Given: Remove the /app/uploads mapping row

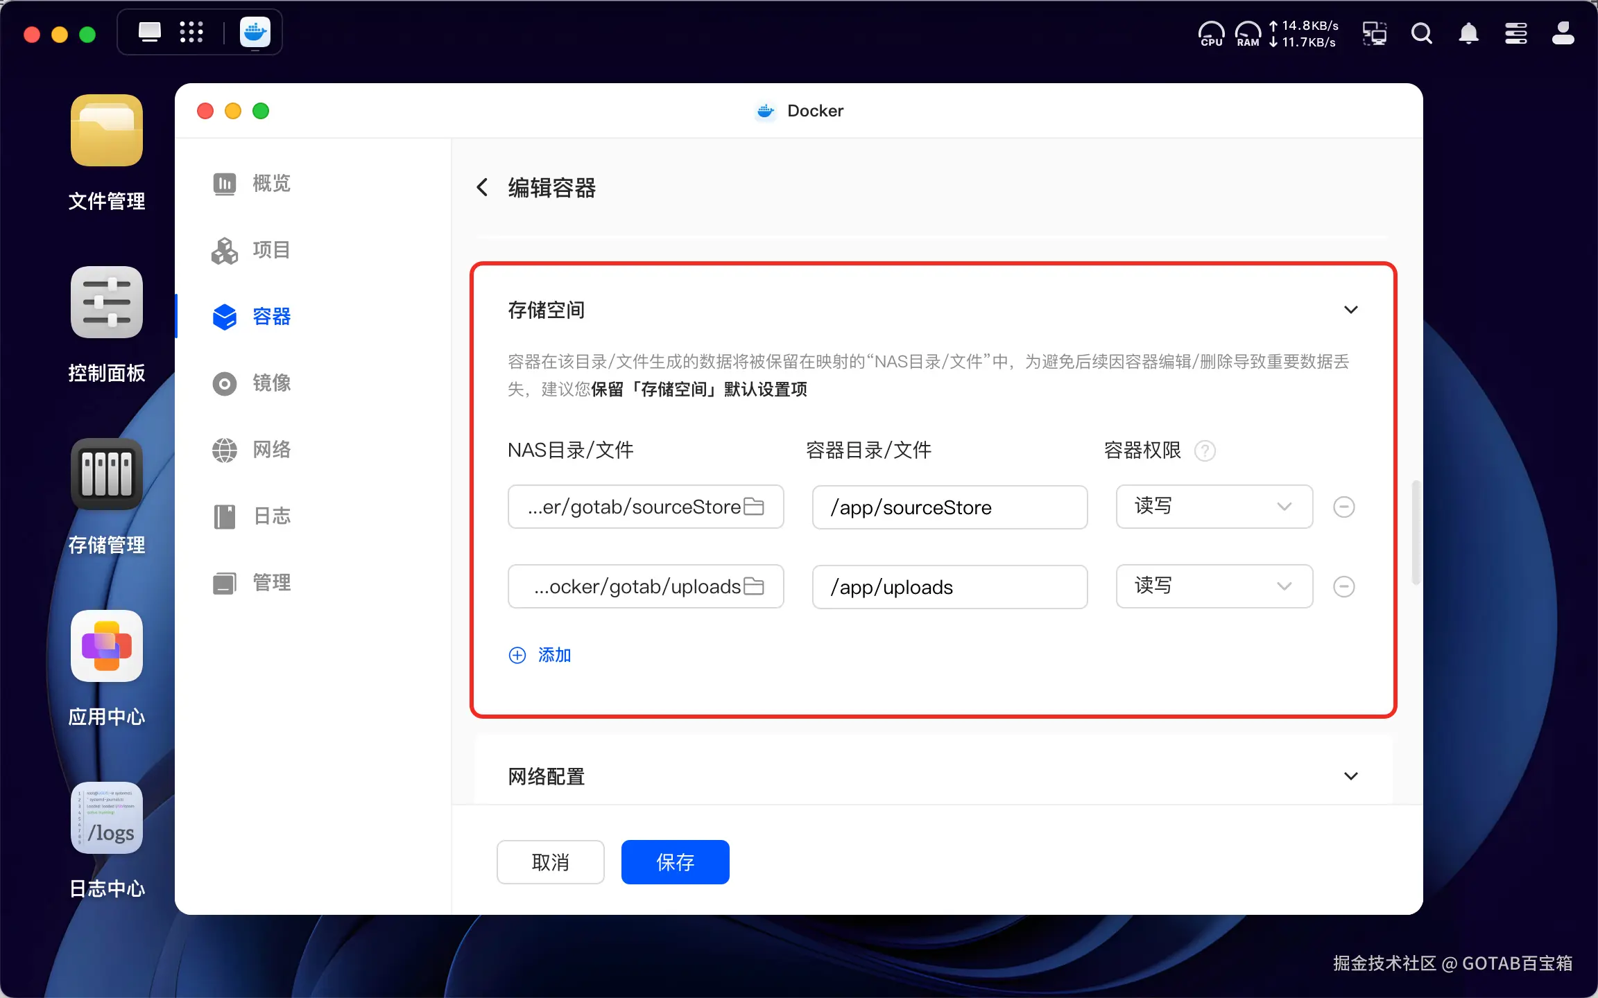Looking at the screenshot, I should (x=1343, y=586).
